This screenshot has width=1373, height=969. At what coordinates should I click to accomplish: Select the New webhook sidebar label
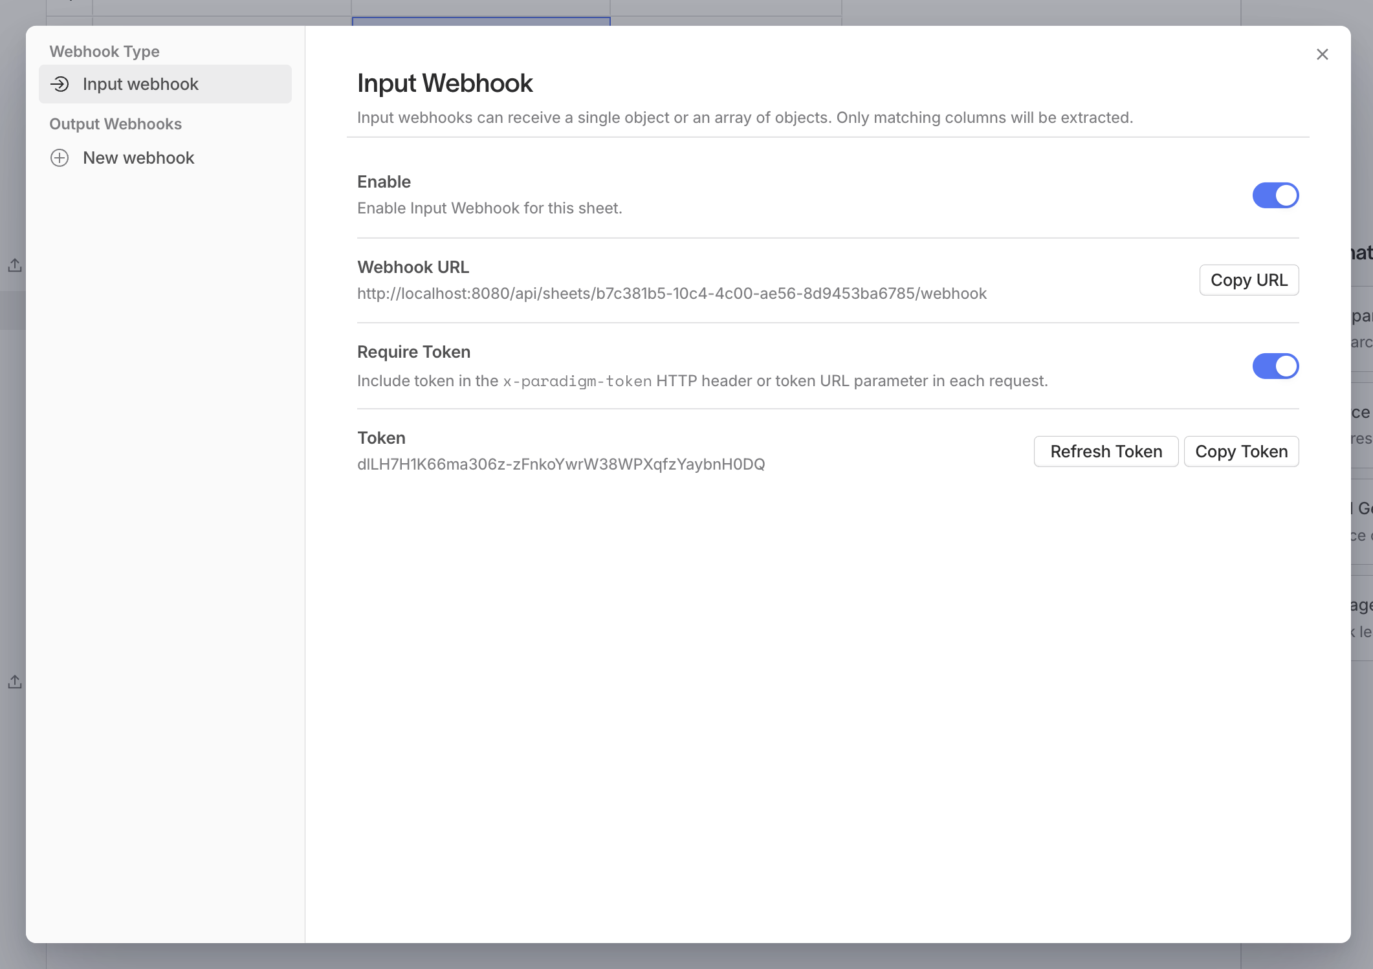click(138, 158)
